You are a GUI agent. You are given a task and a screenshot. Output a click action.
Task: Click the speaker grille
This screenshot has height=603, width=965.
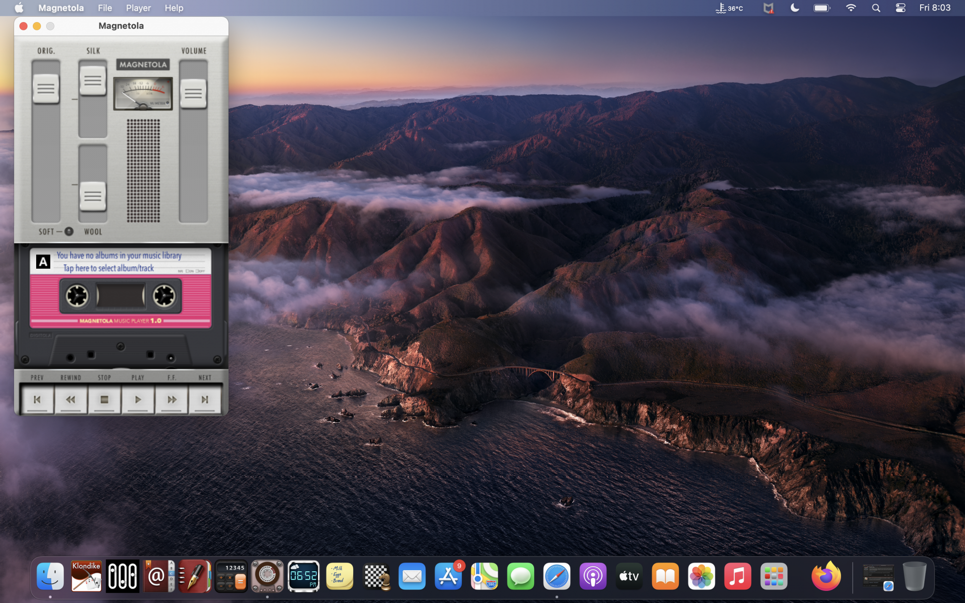point(143,171)
